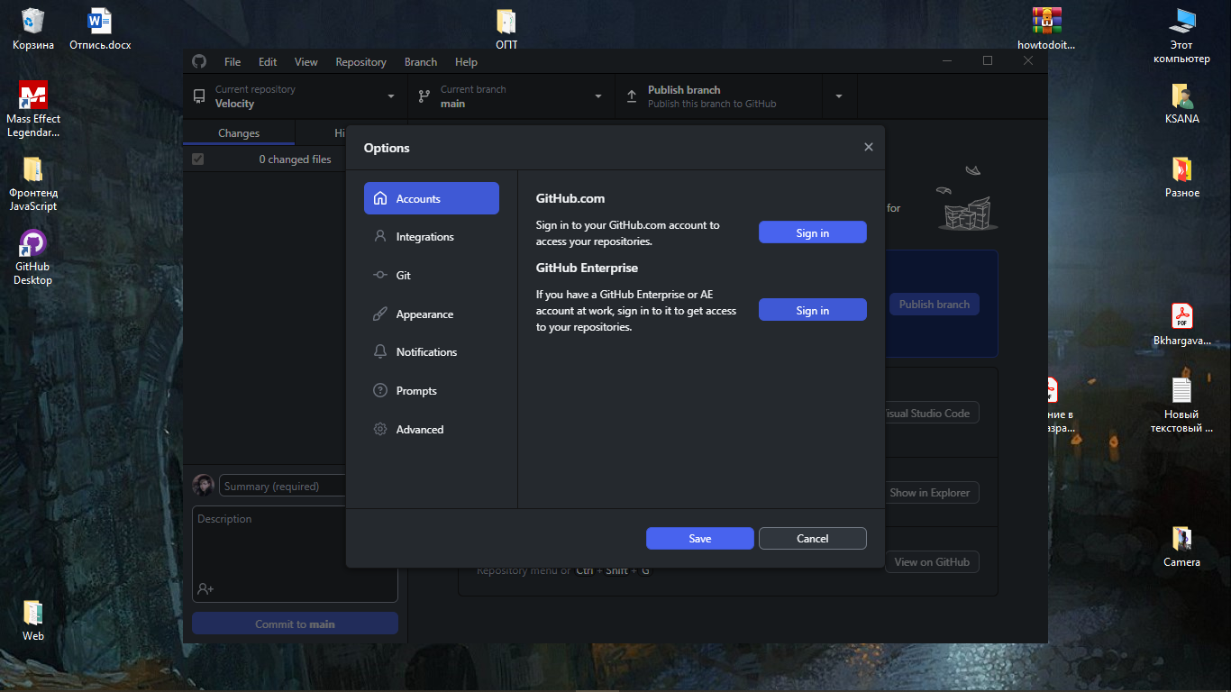1231x692 pixels.
Task: Click the View on GitHub button
Action: (932, 562)
